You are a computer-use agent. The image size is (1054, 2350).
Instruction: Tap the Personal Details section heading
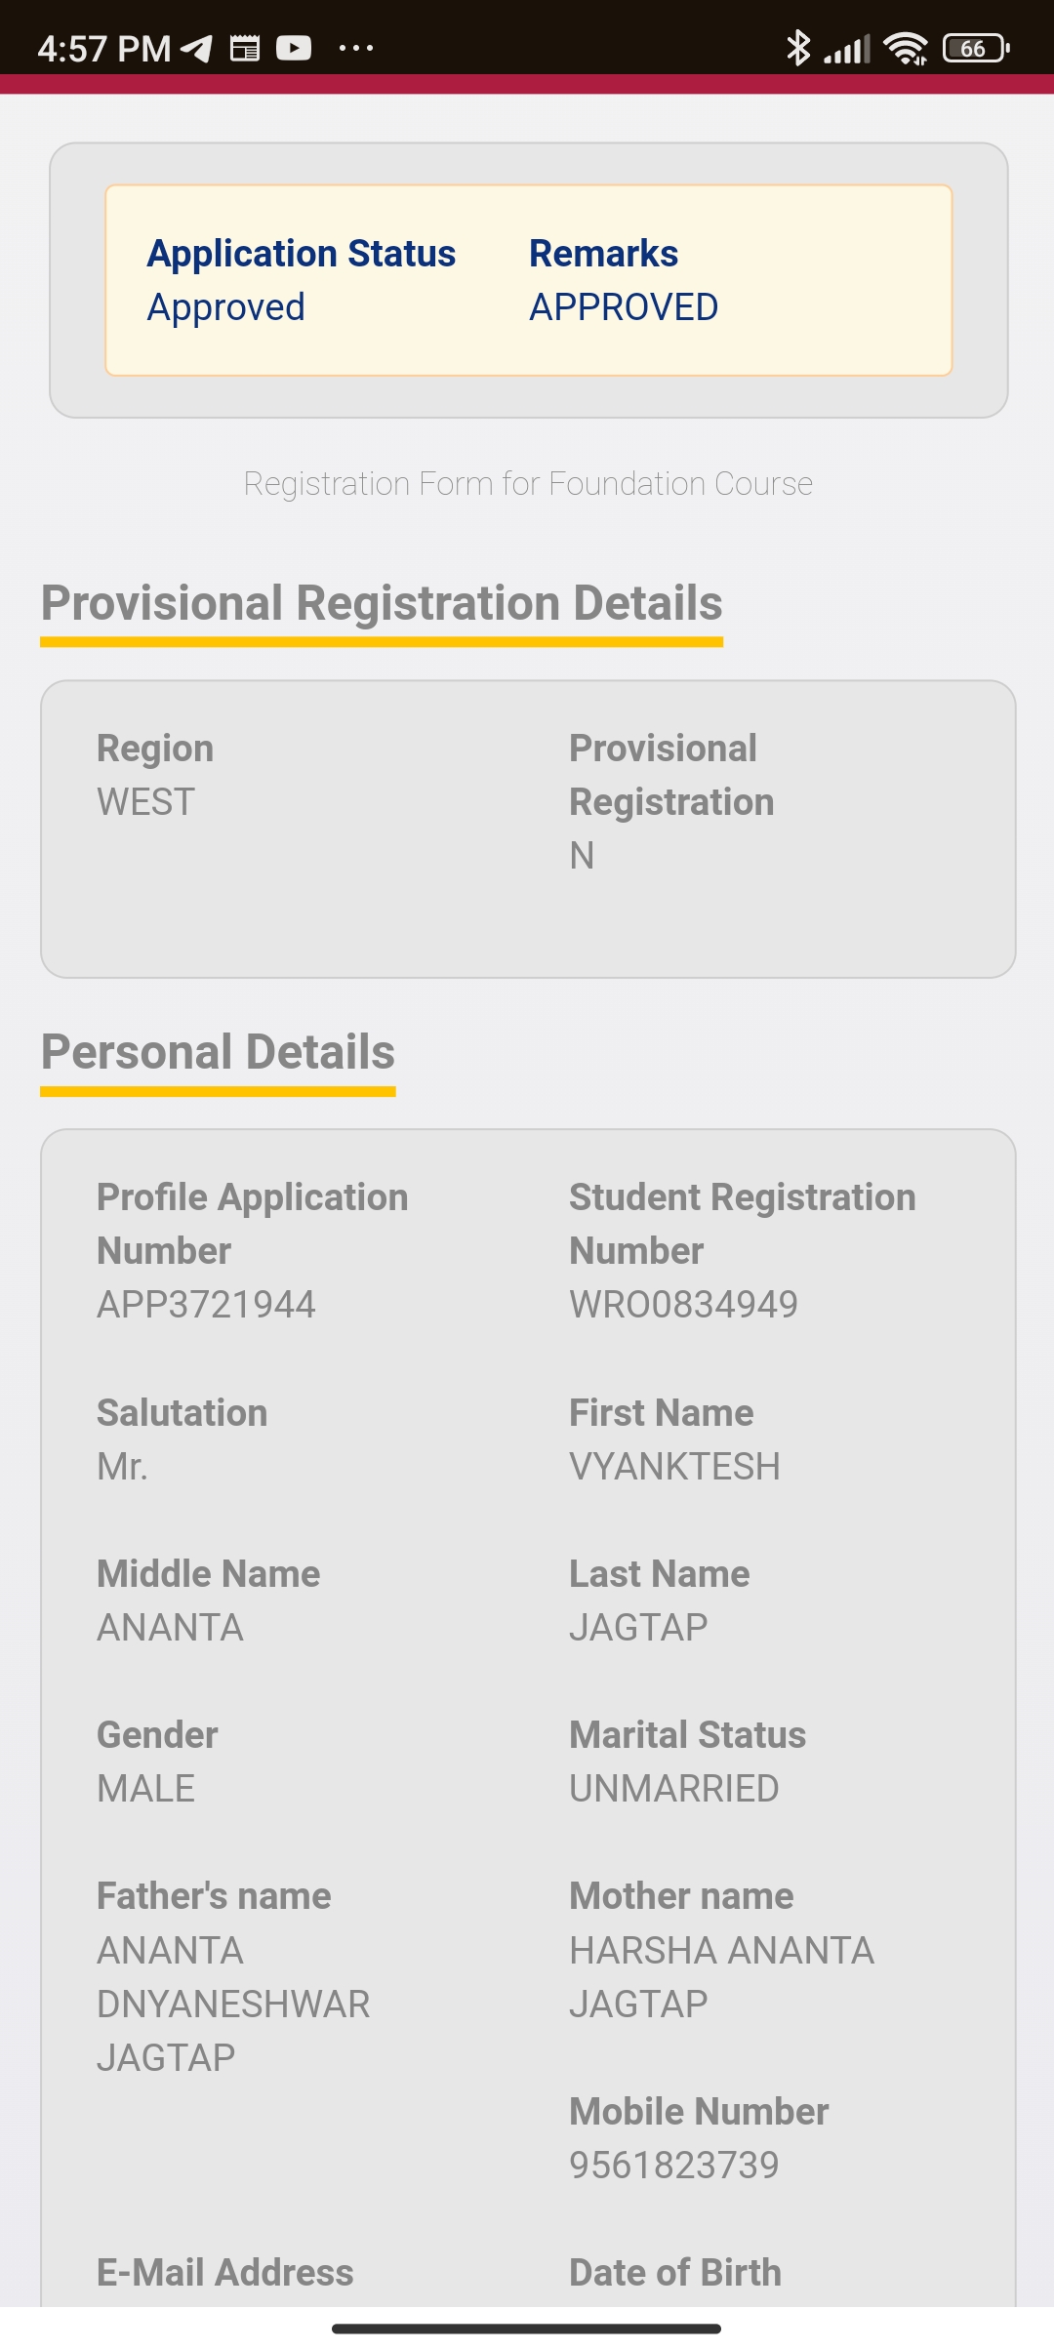218,1052
